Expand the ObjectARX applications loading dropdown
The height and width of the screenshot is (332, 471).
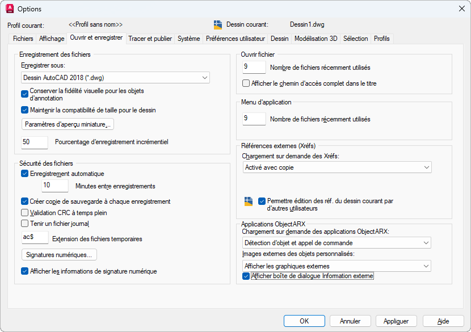[x=337, y=243]
